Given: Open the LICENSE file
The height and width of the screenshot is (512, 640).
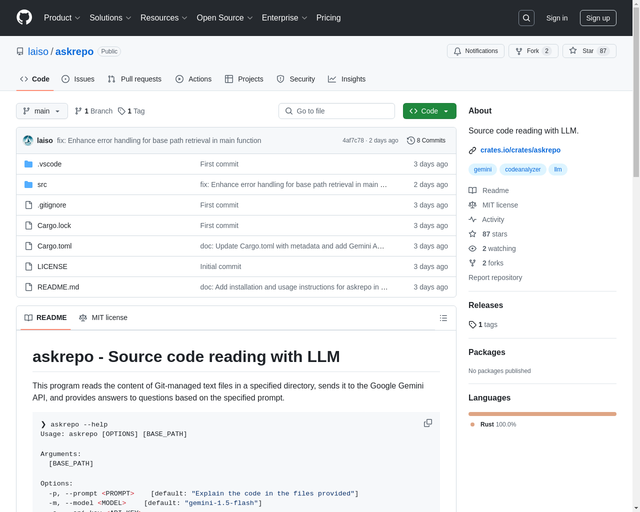Looking at the screenshot, I should (x=52, y=266).
